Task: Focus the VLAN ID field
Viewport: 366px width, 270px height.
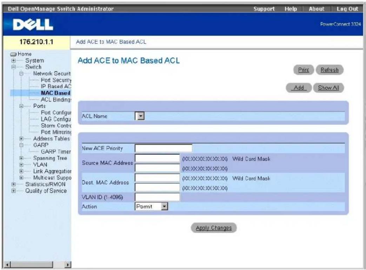Action: point(157,197)
